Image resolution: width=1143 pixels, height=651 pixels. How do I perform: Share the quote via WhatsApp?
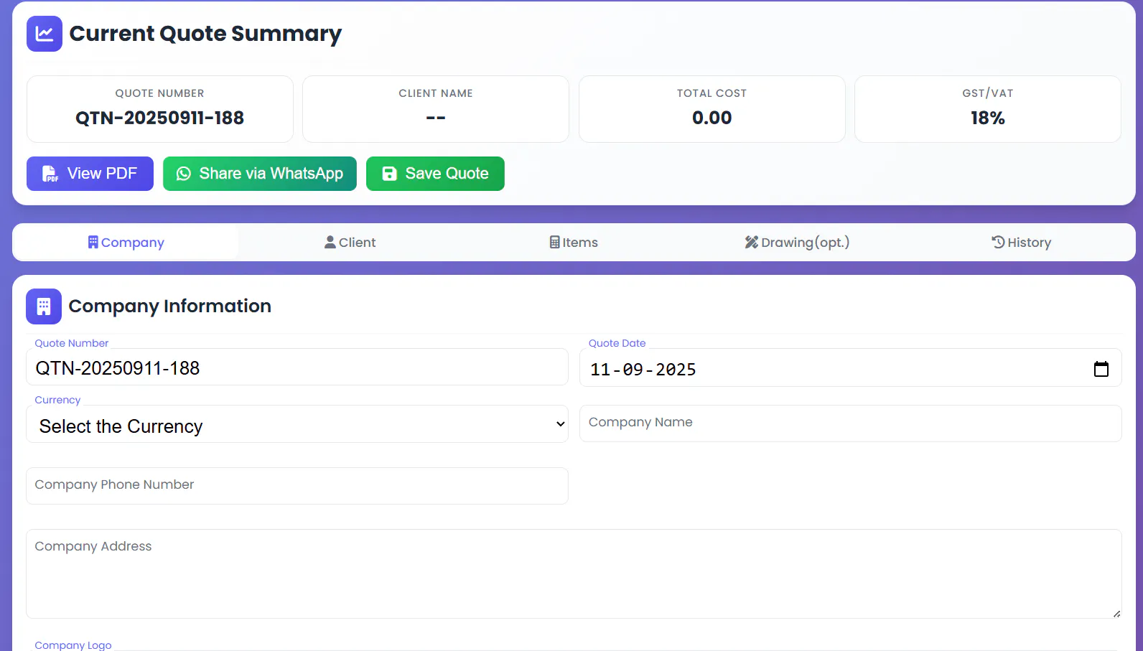(x=260, y=174)
